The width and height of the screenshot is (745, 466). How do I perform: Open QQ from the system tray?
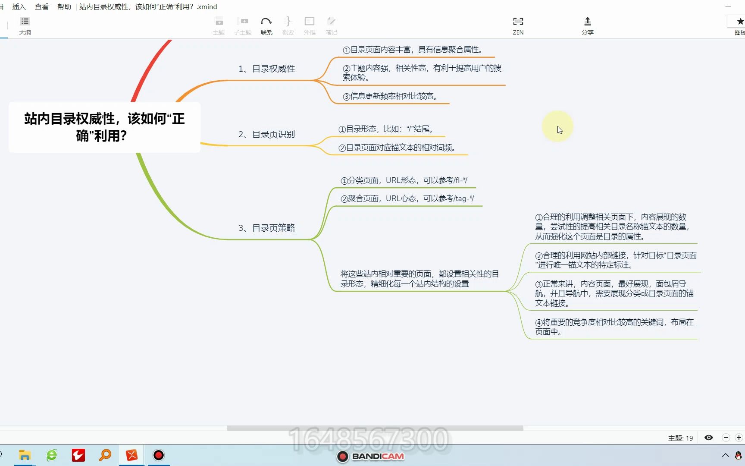click(738, 455)
